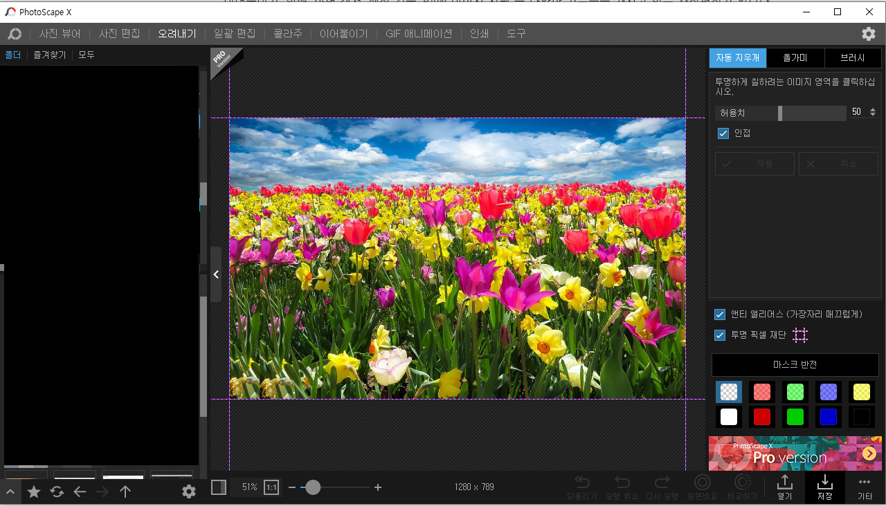Click the Pro version banner in the bottom-right
The height and width of the screenshot is (506, 886).
coord(795,454)
